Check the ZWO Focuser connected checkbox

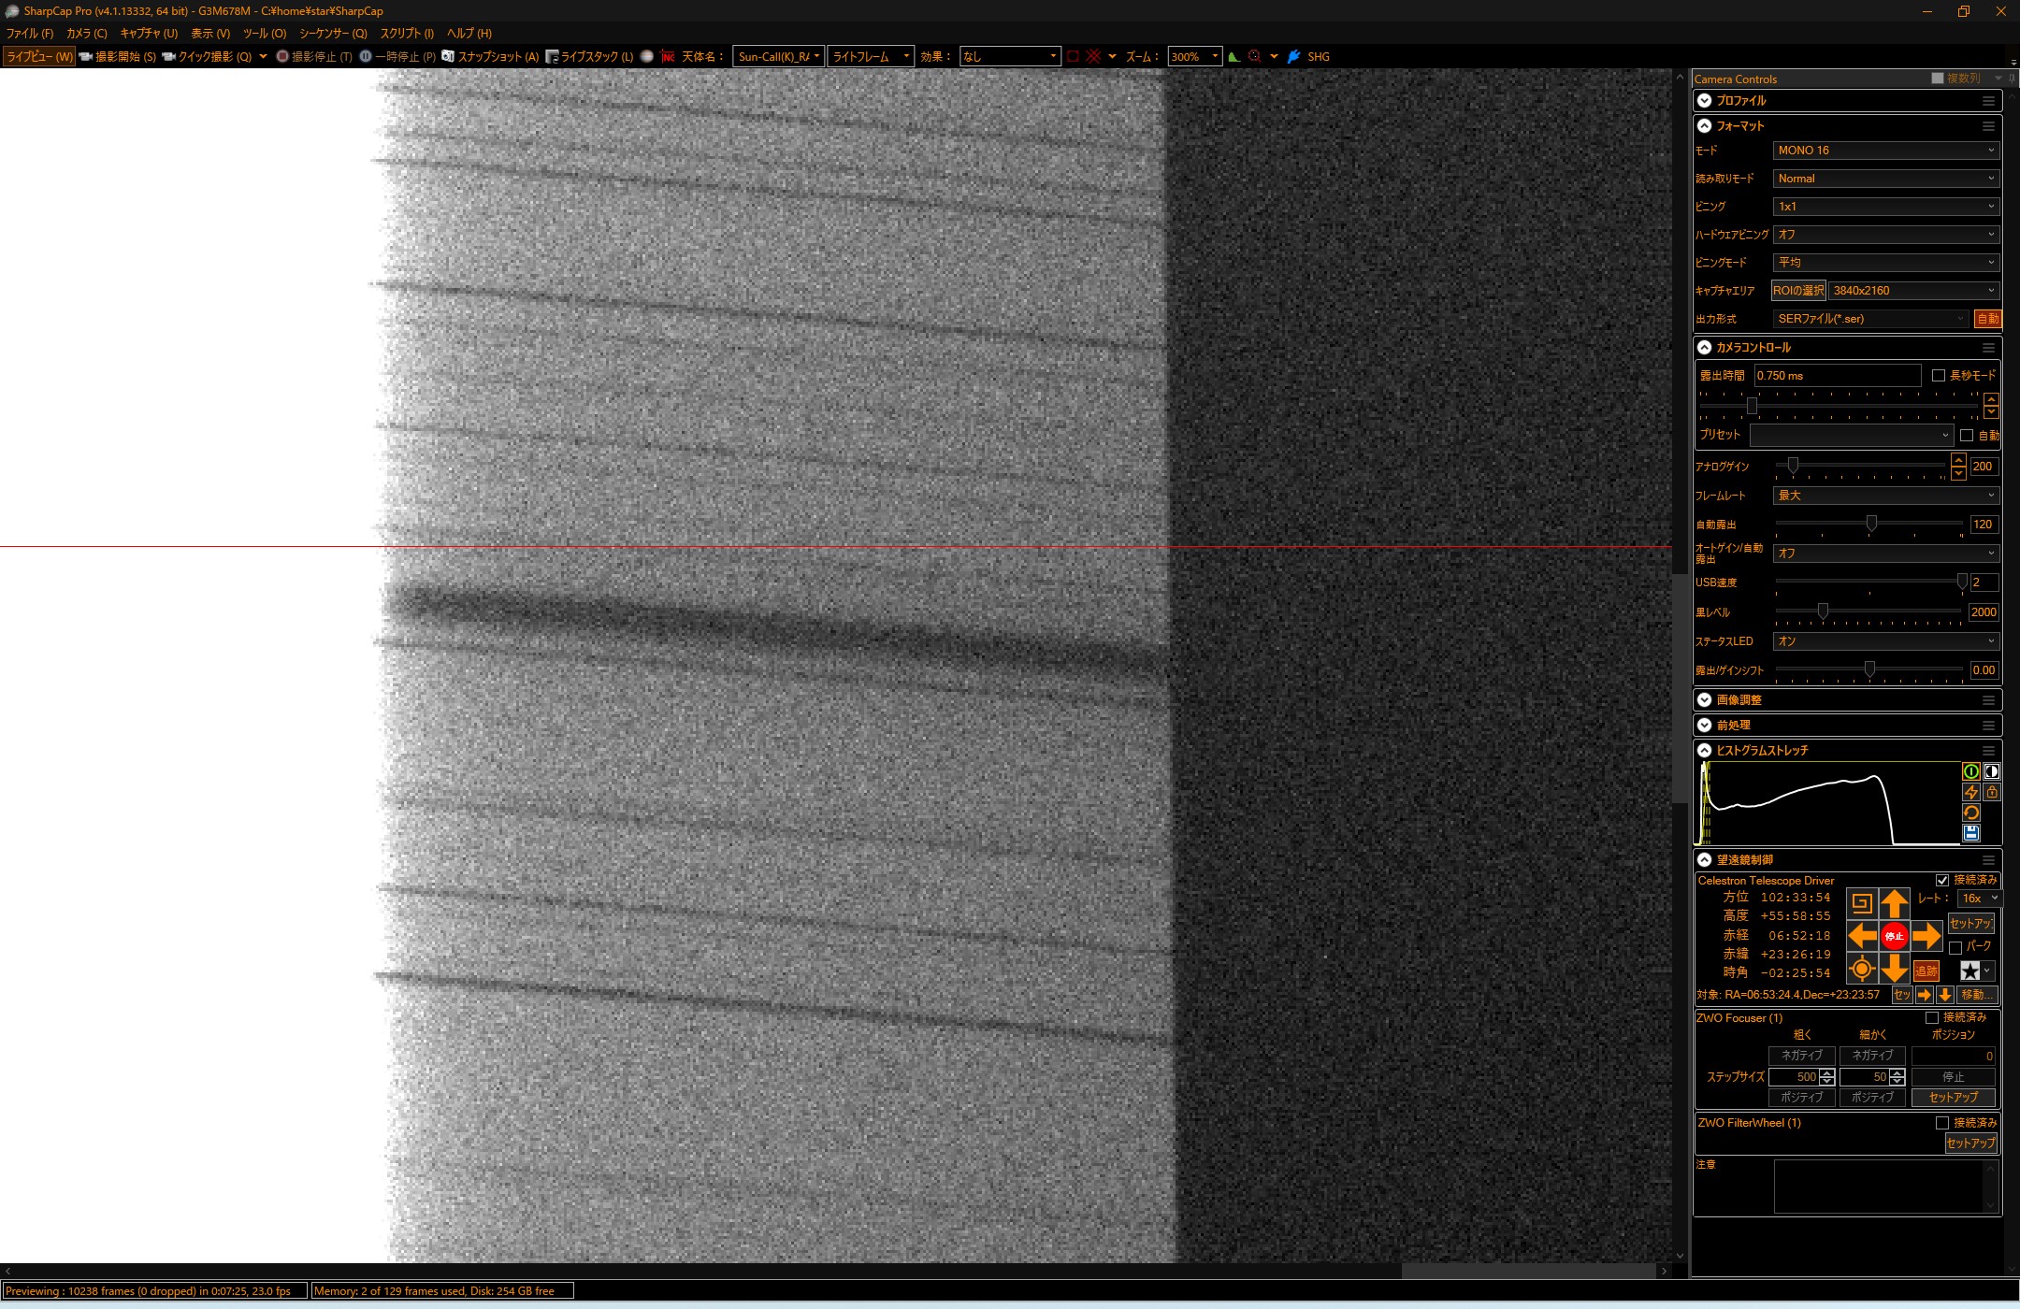click(1932, 1017)
